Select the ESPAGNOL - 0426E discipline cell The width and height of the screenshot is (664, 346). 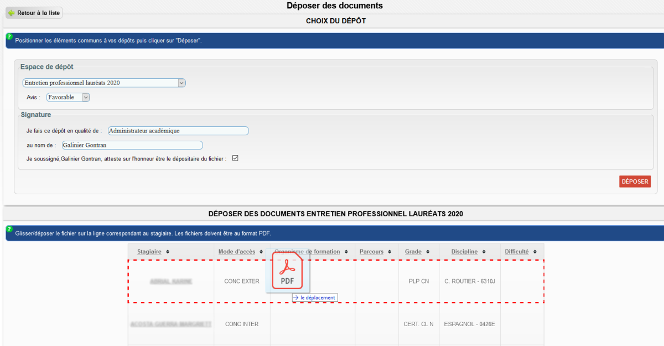pyautogui.click(x=469, y=324)
